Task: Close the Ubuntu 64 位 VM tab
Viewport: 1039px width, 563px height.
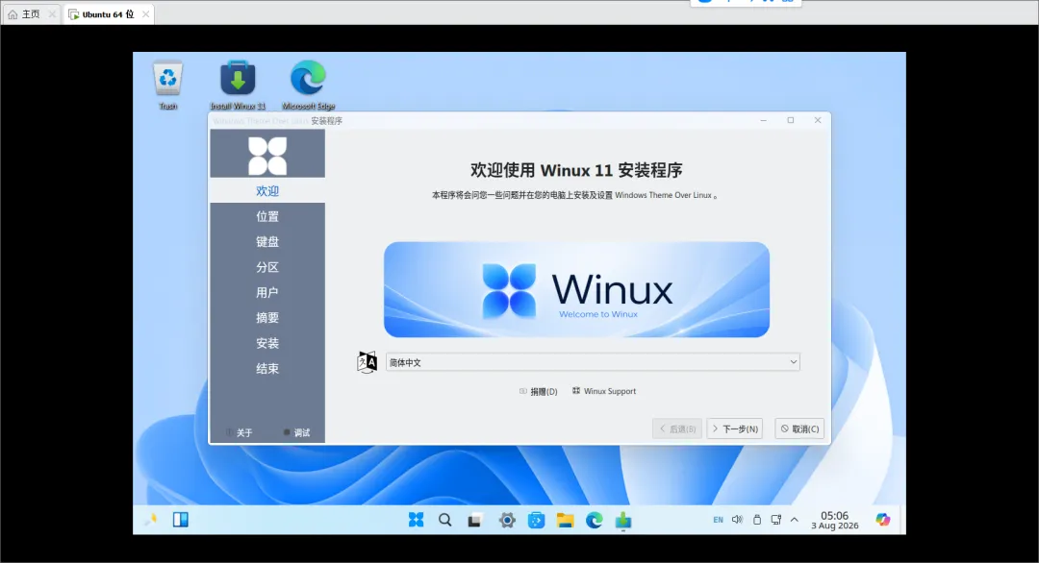Action: 146,13
